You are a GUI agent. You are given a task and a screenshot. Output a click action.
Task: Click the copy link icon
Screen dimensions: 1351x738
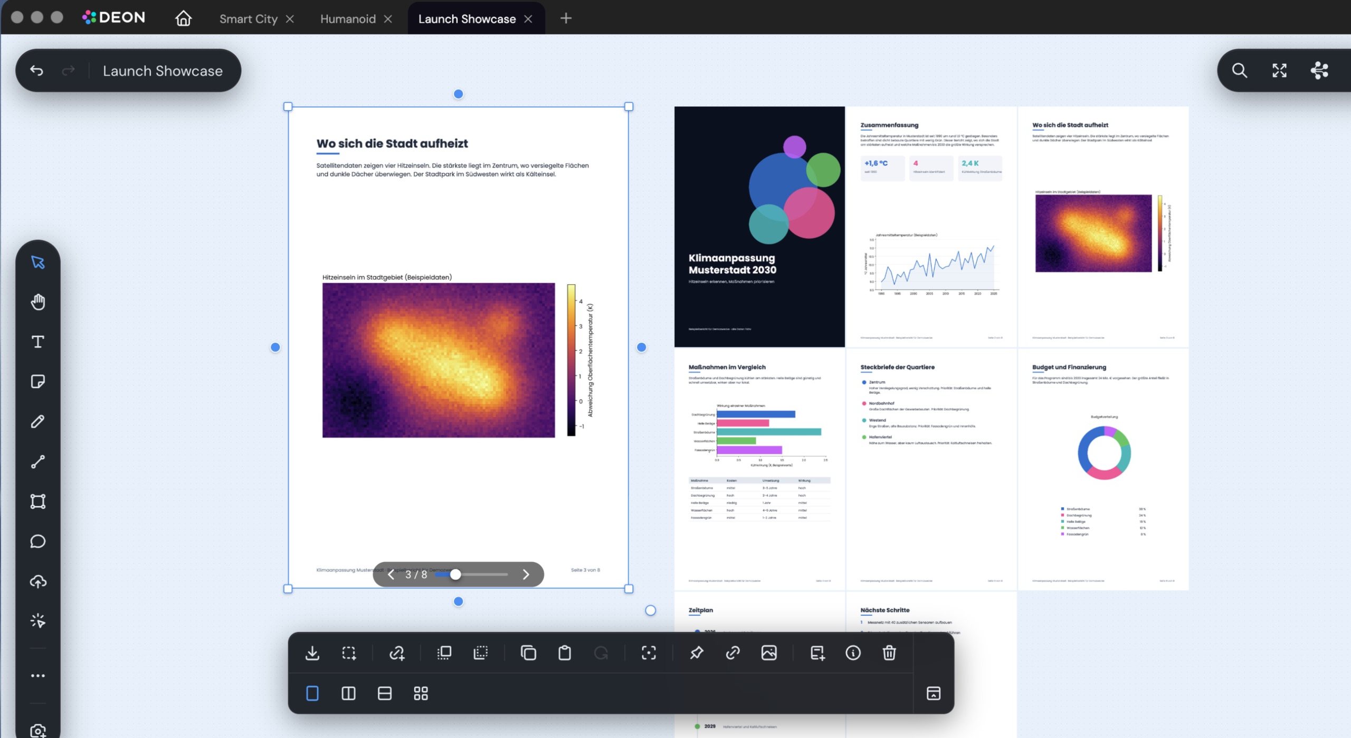(x=732, y=653)
